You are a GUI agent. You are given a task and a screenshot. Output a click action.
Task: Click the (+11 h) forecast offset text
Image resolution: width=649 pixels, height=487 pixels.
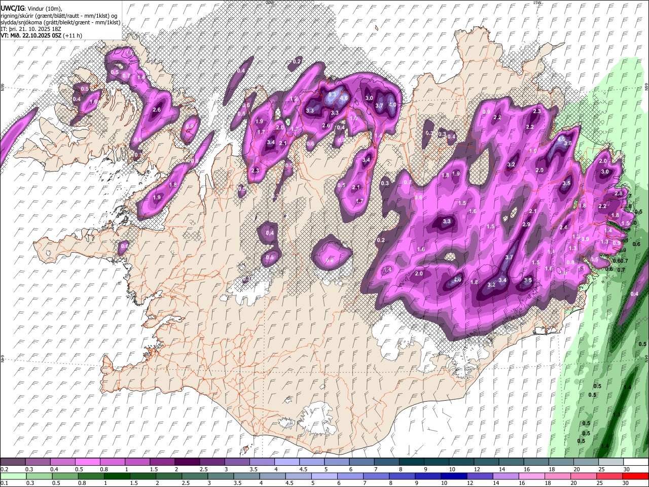click(x=73, y=36)
